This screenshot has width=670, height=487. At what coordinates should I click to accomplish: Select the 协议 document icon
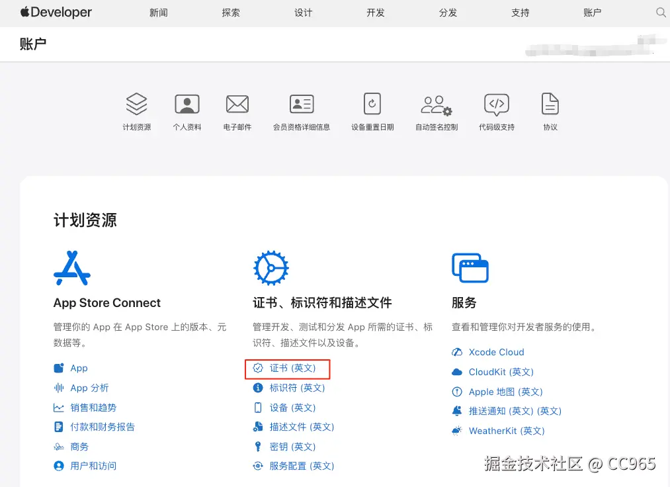point(550,103)
